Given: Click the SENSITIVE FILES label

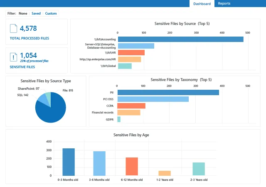Looking at the screenshot, I should click(22, 67).
